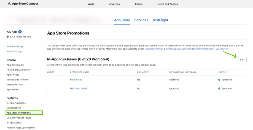
Task: Click the Status Approved text in Half Year row
Action: [227, 88]
